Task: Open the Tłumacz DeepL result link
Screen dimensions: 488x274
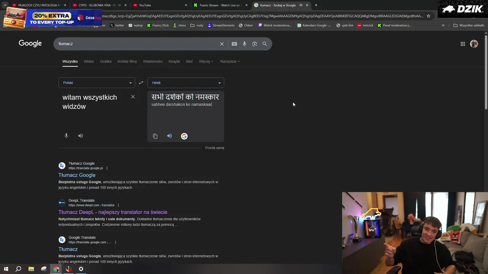Action: pos(113,212)
